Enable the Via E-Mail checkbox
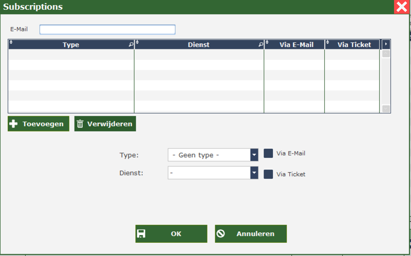 268,153
